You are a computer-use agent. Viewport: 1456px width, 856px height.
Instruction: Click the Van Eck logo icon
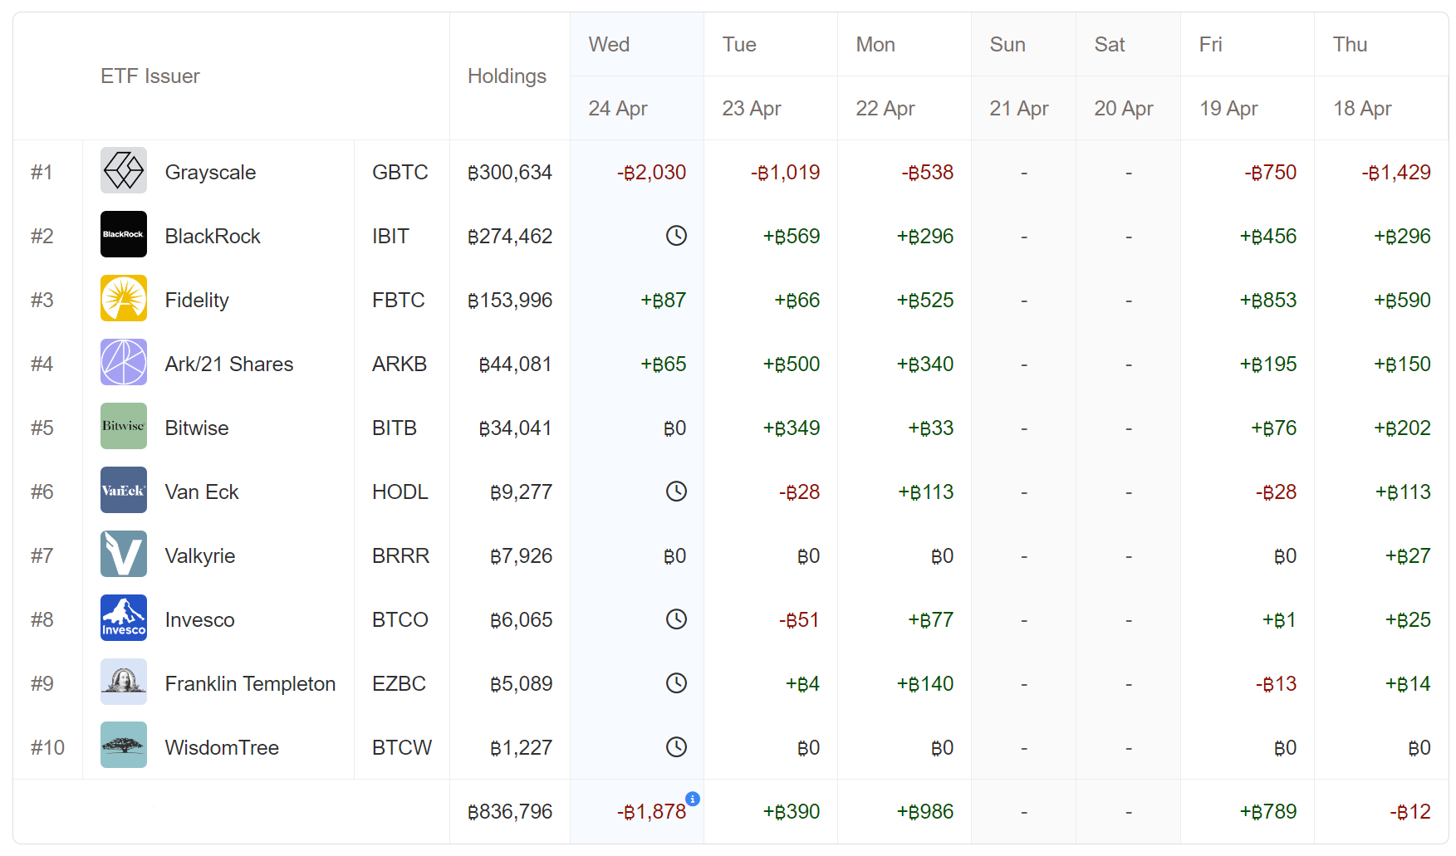point(123,490)
